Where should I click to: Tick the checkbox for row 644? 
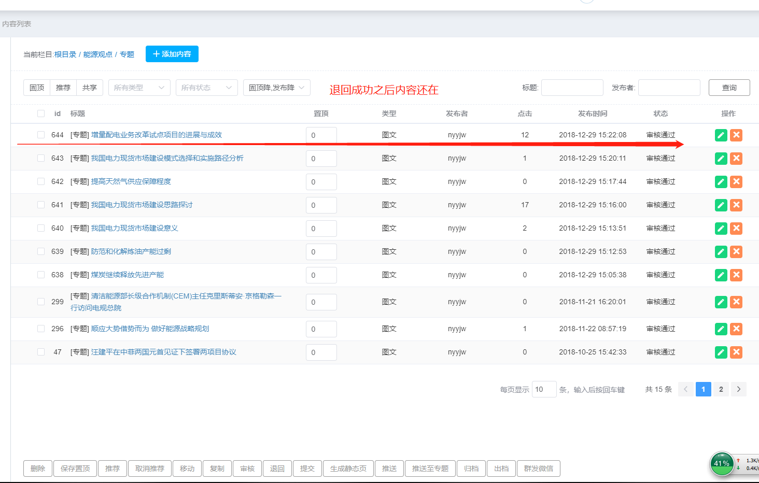click(41, 135)
